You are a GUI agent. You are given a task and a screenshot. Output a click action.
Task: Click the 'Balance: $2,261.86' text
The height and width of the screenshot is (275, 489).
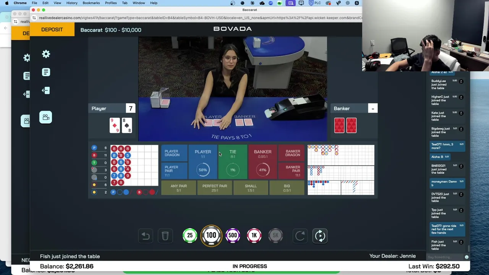[66, 266]
